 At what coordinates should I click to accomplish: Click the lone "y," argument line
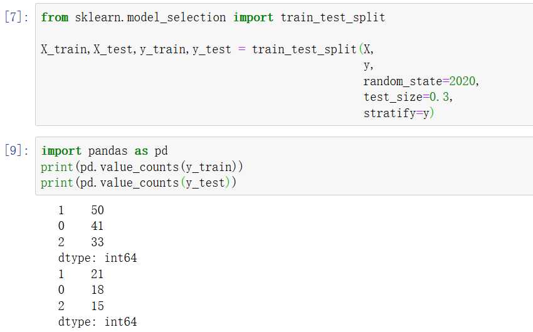click(x=368, y=65)
